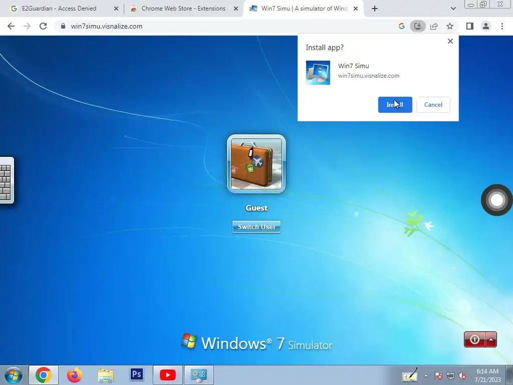
Task: Open Chrome three-dot menu
Action: tap(502, 26)
